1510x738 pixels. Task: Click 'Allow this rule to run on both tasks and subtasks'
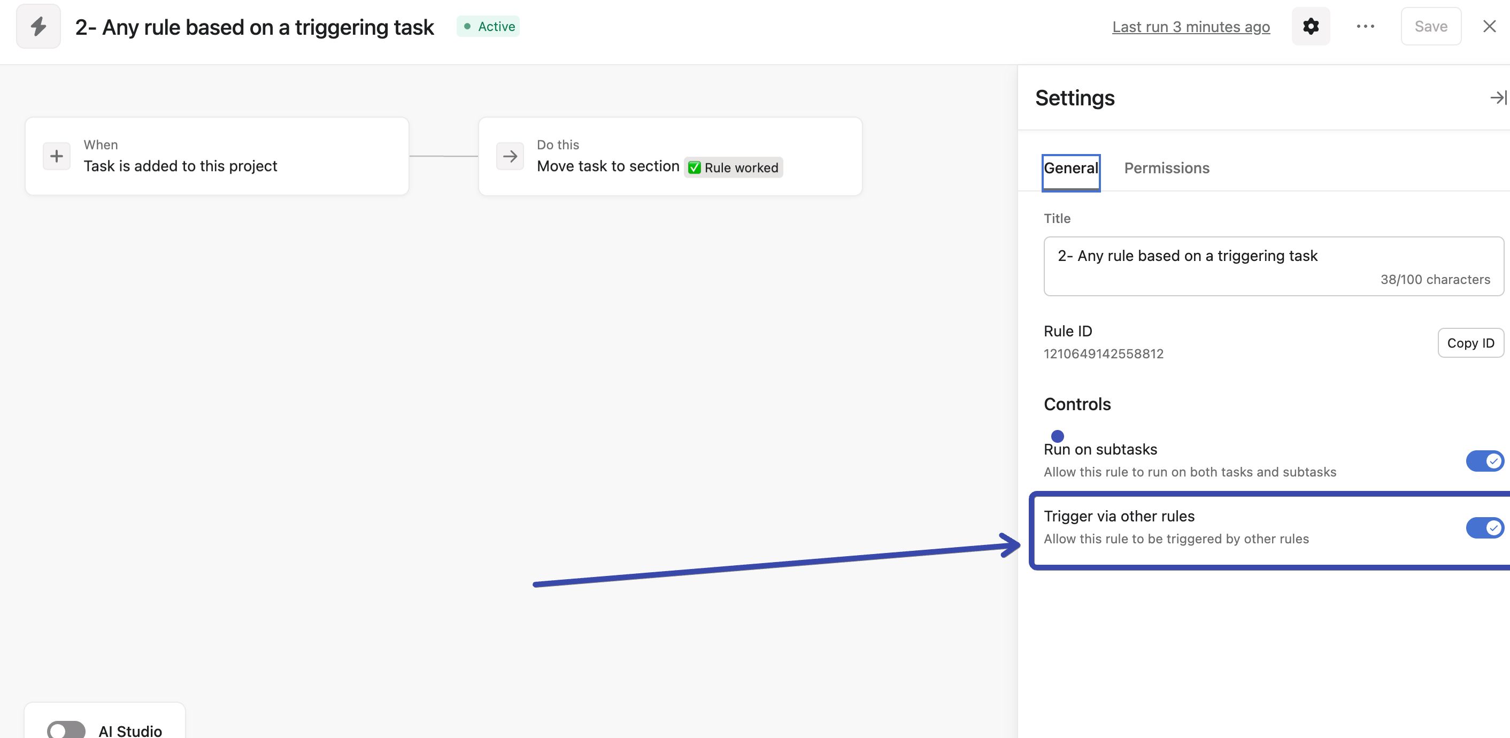[x=1189, y=472]
